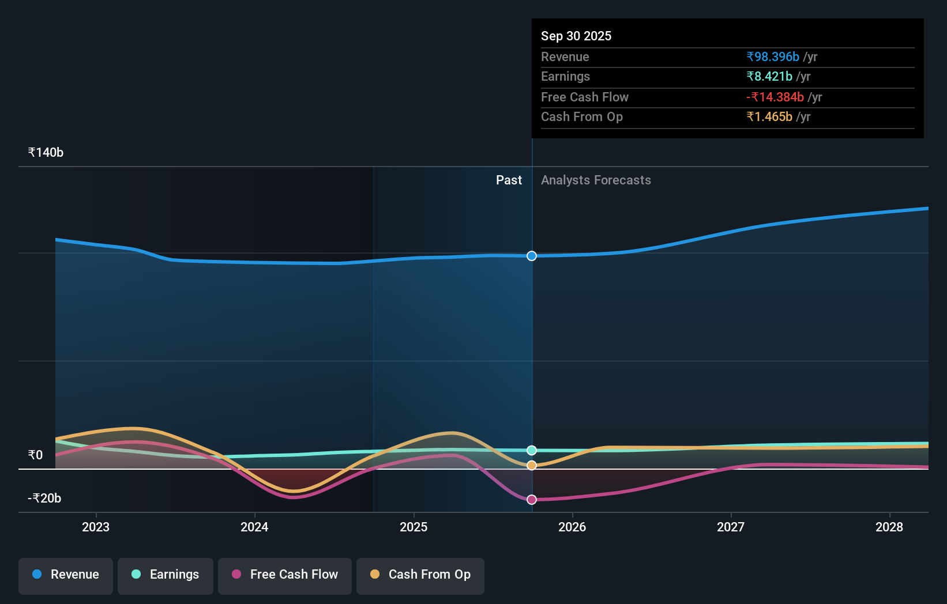The width and height of the screenshot is (947, 604).
Task: Click the Sep 30 2025 tooltip header
Action: pyautogui.click(x=576, y=36)
